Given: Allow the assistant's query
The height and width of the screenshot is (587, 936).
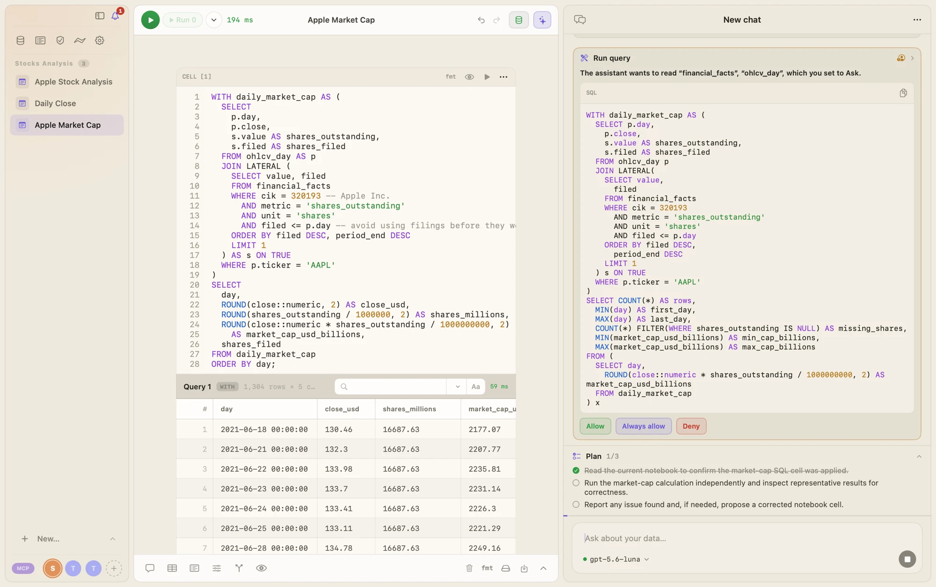Looking at the screenshot, I should [595, 426].
